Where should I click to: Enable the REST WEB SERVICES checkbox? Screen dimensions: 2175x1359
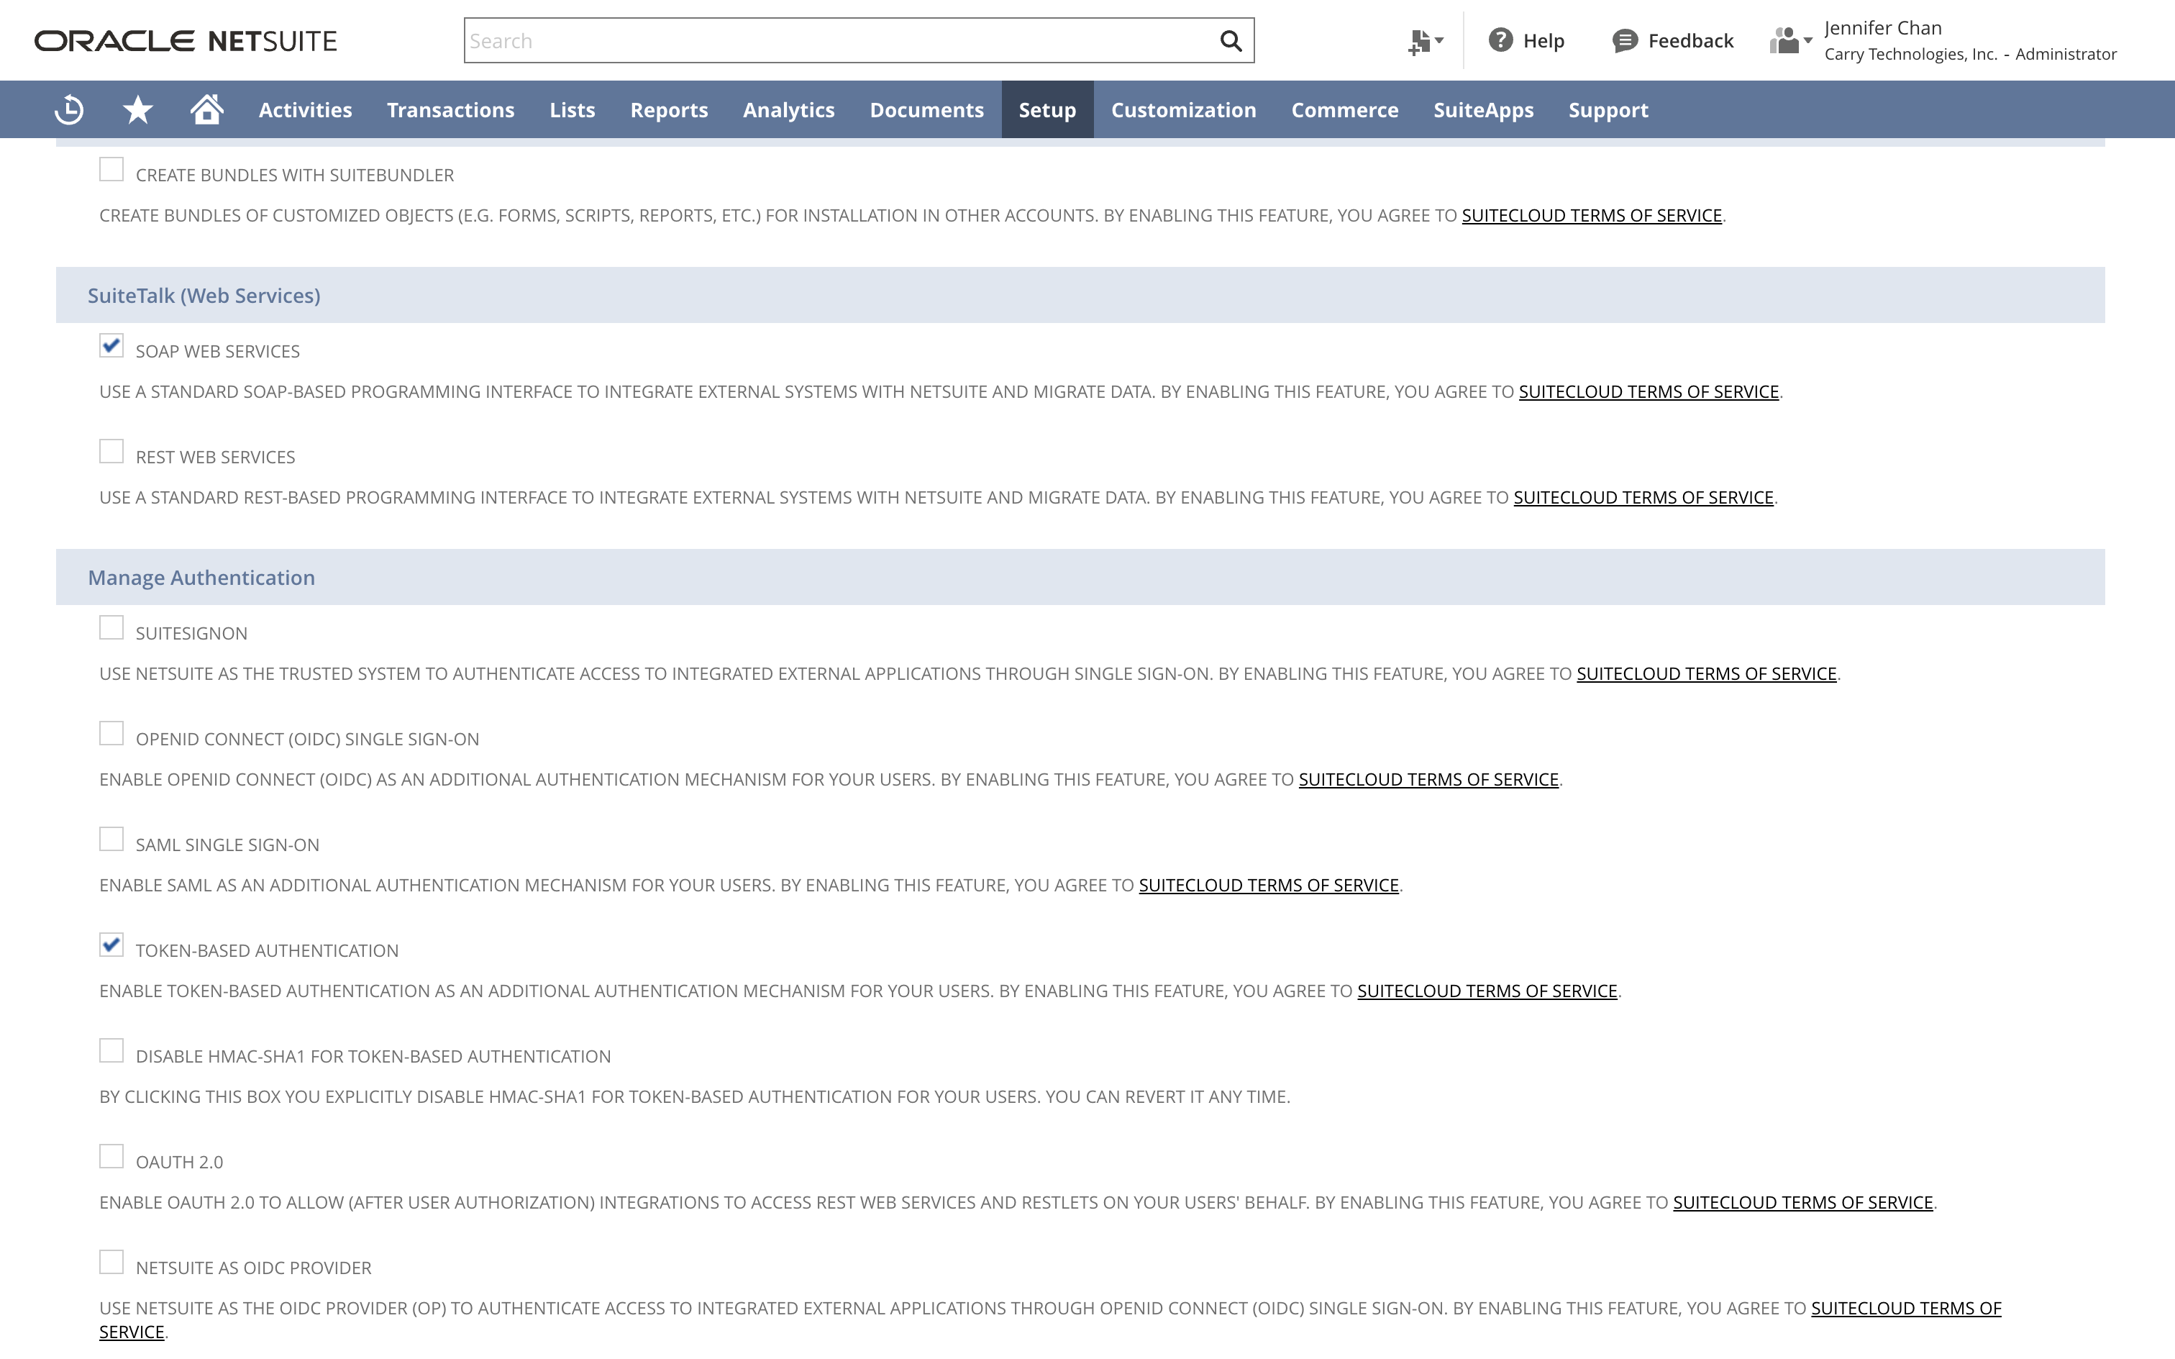click(x=111, y=450)
